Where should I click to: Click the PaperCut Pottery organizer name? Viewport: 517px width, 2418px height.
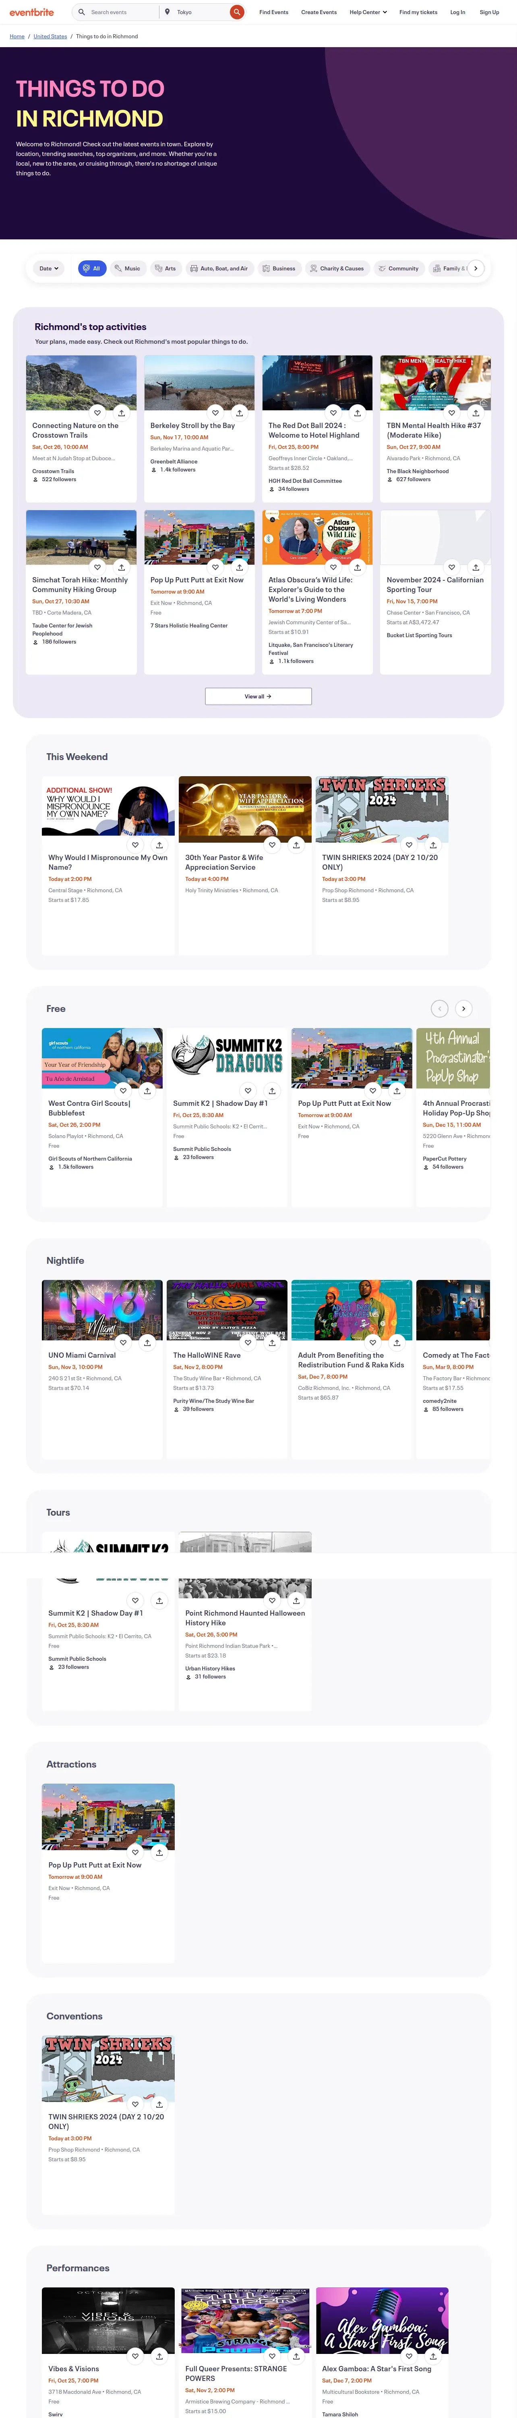[445, 1158]
